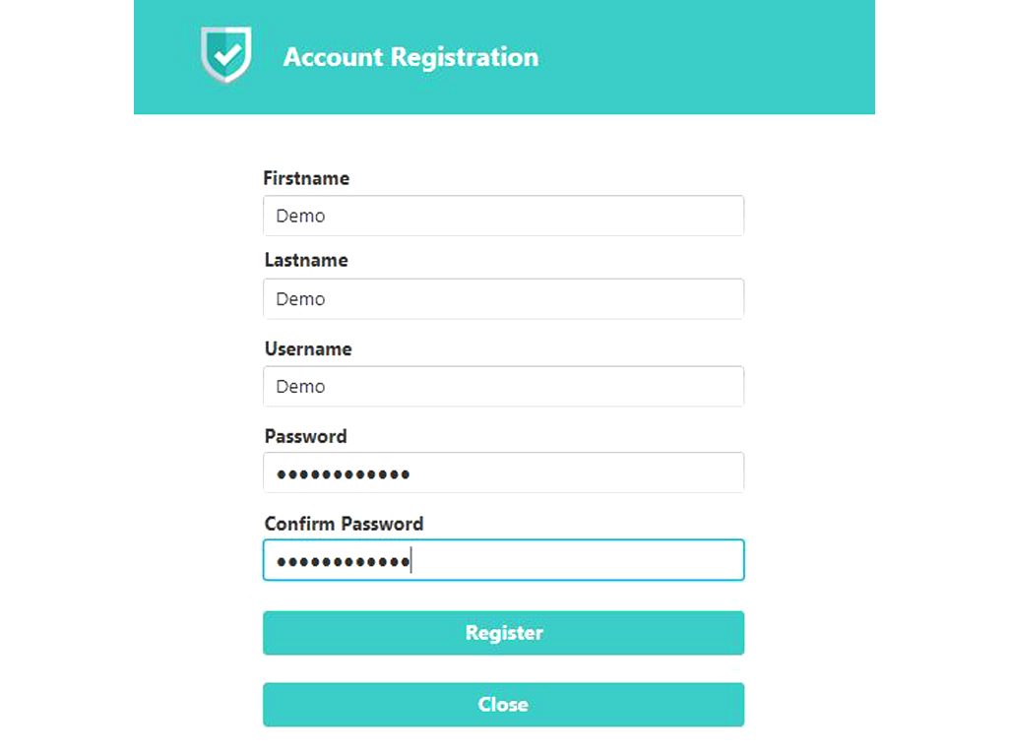Click the Lastname field label

306,260
